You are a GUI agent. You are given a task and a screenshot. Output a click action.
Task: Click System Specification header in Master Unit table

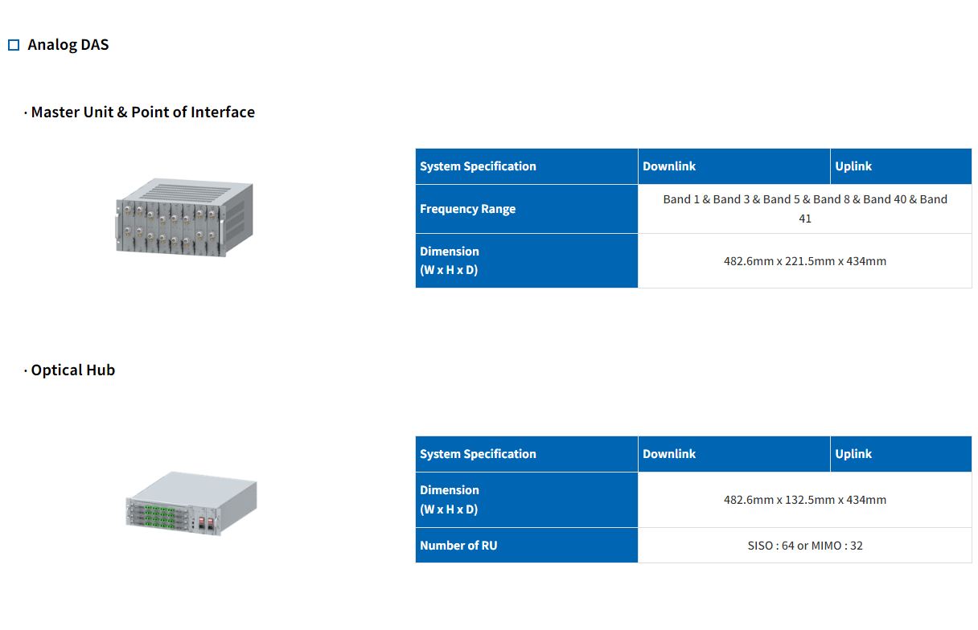click(x=527, y=166)
